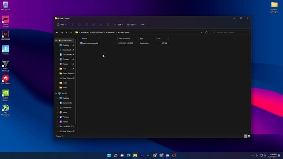Open the See more ellipsis menu
This screenshot has height=159, width=283.
[142, 25]
